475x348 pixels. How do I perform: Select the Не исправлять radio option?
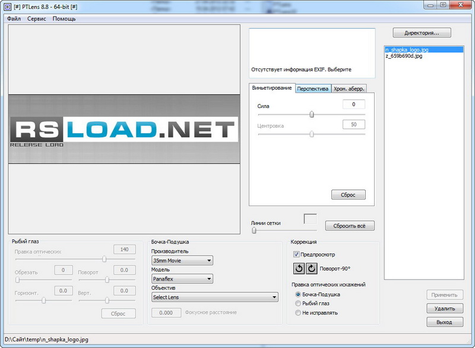298,312
